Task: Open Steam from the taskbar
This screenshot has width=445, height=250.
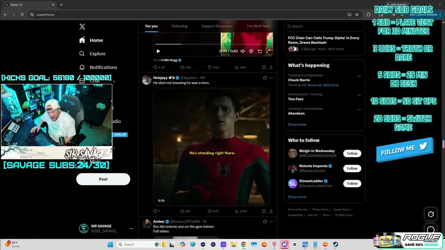Action: coord(335,244)
